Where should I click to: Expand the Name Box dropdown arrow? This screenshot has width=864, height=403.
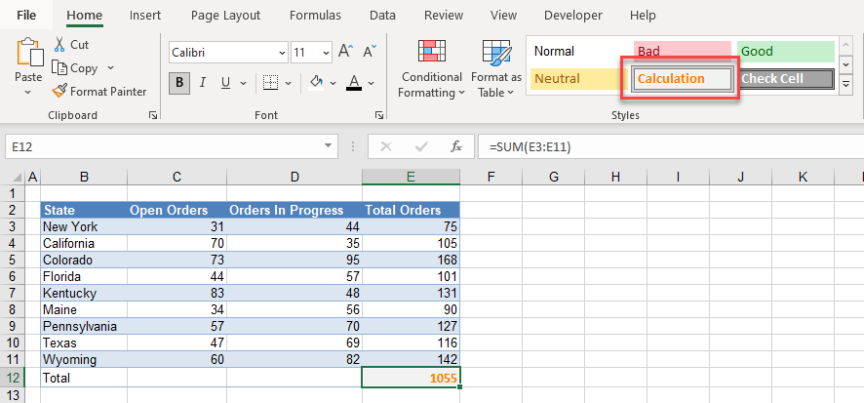[329, 146]
